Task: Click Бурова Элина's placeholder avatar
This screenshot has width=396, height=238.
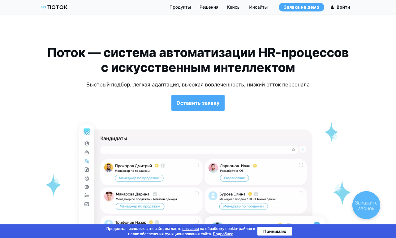Action: pos(213,196)
